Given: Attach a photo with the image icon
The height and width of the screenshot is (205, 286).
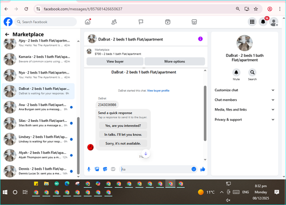Looking at the screenshot, I should [x=97, y=169].
